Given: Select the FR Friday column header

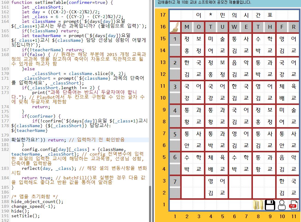Looking at the screenshot, I should click(288, 27).
